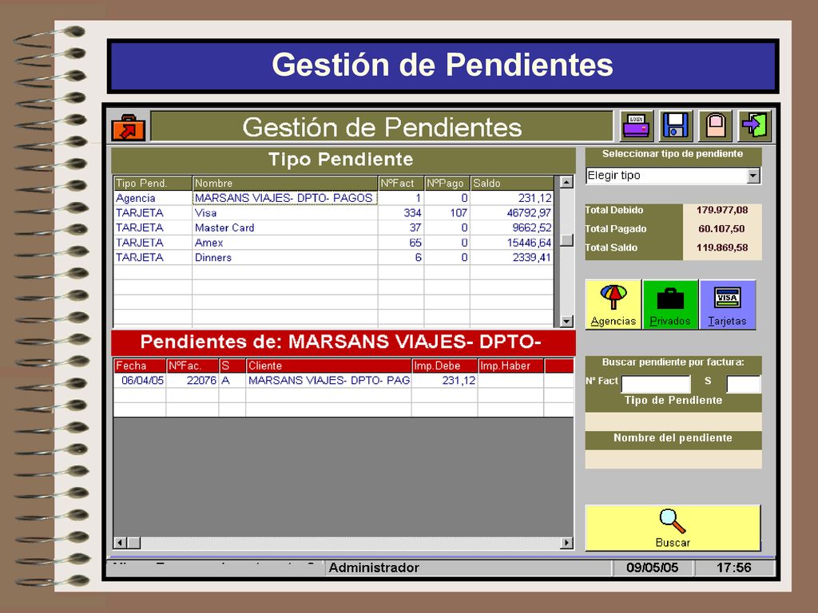Viewport: 818px width, 613px height.
Task: Open the Agencias umbrella button
Action: [x=613, y=304]
